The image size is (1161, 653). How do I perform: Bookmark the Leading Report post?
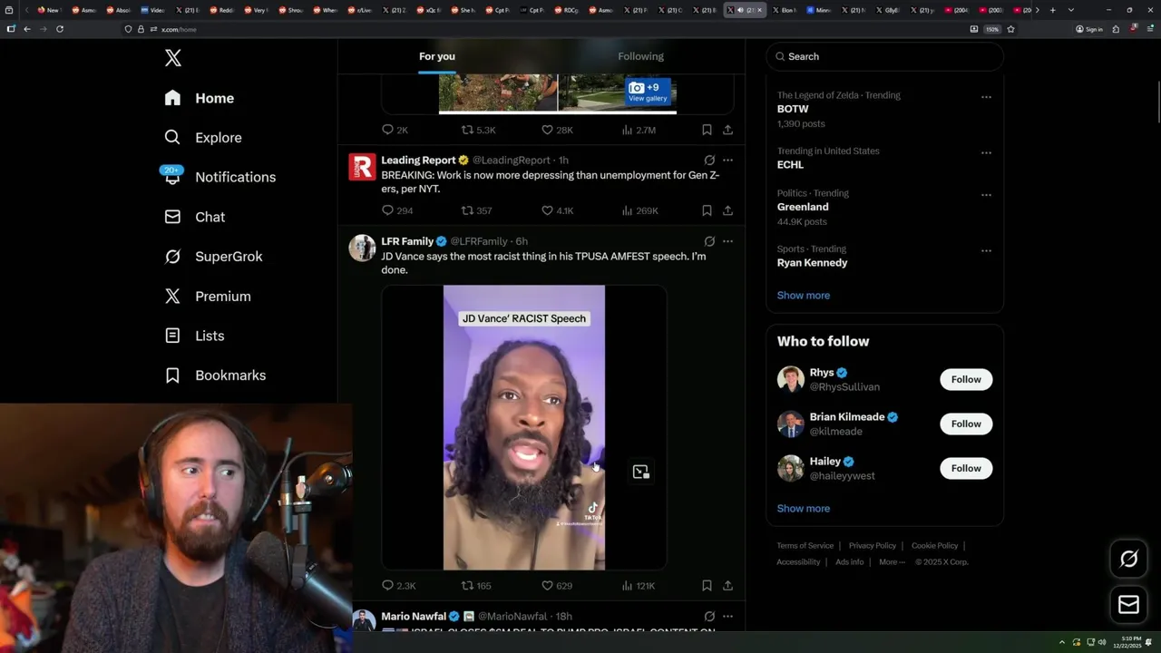(x=707, y=210)
